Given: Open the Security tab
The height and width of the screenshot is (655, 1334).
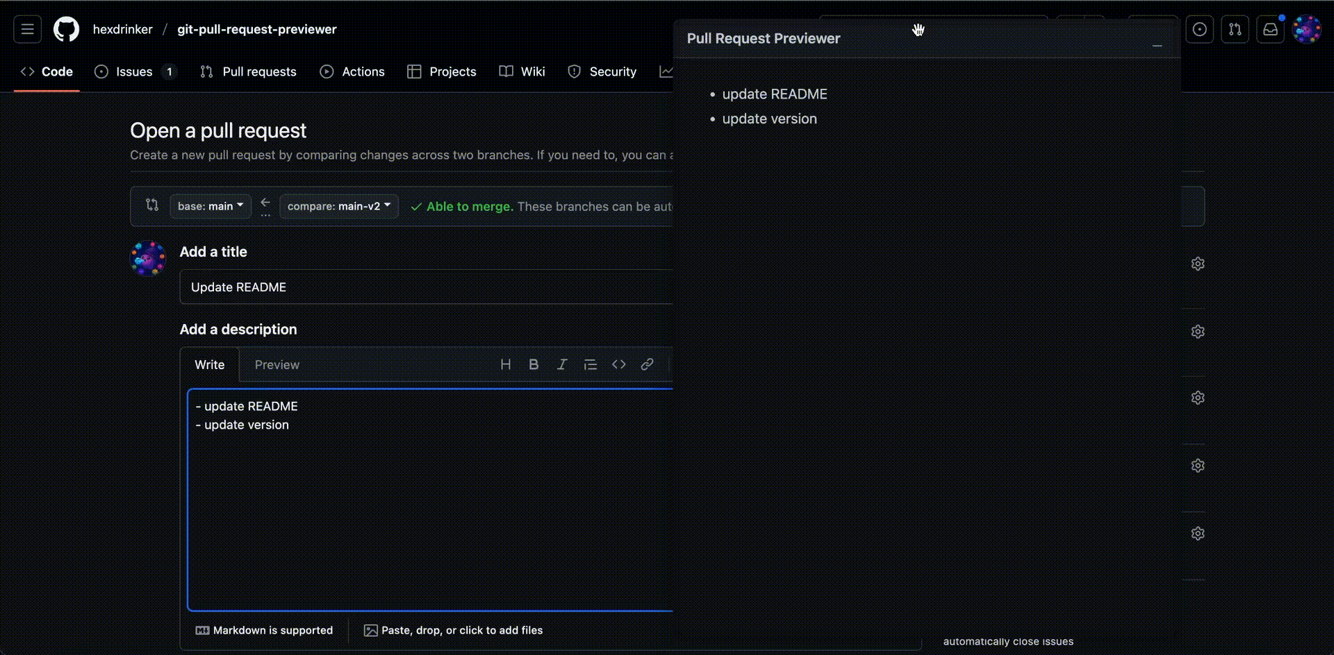Looking at the screenshot, I should click(x=602, y=71).
